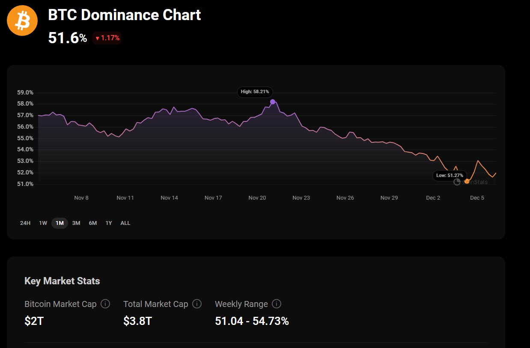
Task: Click the High: 58.21% marker label
Action: (x=255, y=92)
